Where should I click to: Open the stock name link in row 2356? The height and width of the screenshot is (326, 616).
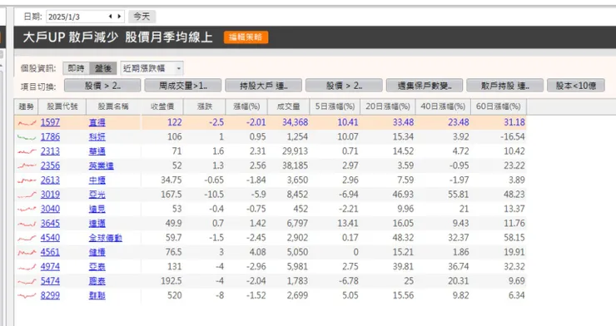pos(102,165)
